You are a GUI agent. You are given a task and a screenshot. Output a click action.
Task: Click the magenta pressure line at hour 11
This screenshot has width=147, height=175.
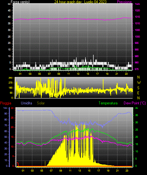(x=68, y=19)
